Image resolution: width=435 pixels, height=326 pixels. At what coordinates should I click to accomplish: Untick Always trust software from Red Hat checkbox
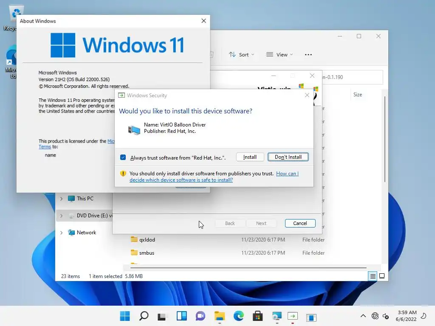[x=123, y=157]
